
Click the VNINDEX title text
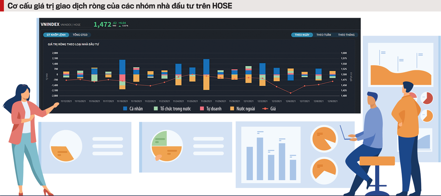click(x=50, y=24)
